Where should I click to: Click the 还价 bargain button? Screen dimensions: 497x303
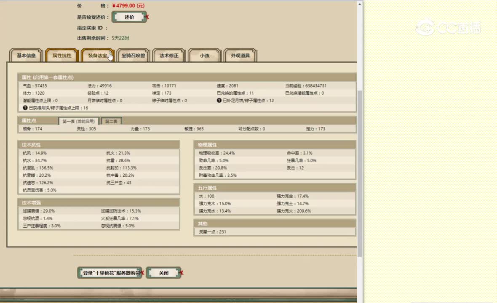(x=129, y=17)
